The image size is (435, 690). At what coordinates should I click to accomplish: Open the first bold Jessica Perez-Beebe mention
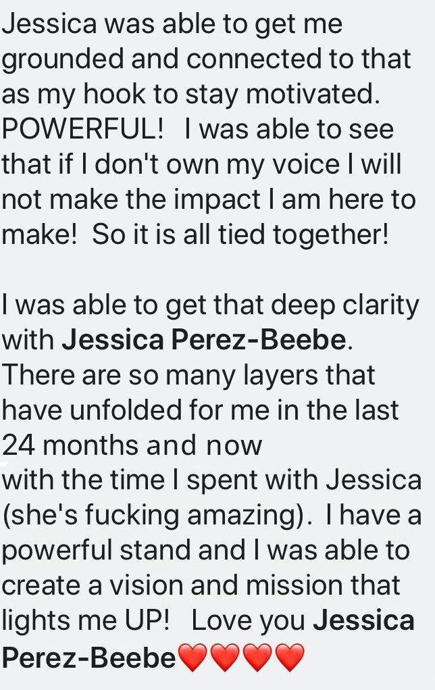(205, 340)
